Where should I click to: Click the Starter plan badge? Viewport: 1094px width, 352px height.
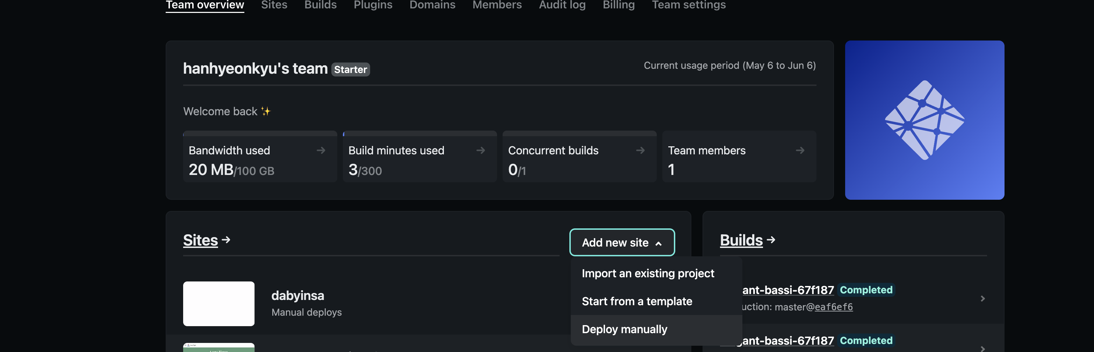350,69
